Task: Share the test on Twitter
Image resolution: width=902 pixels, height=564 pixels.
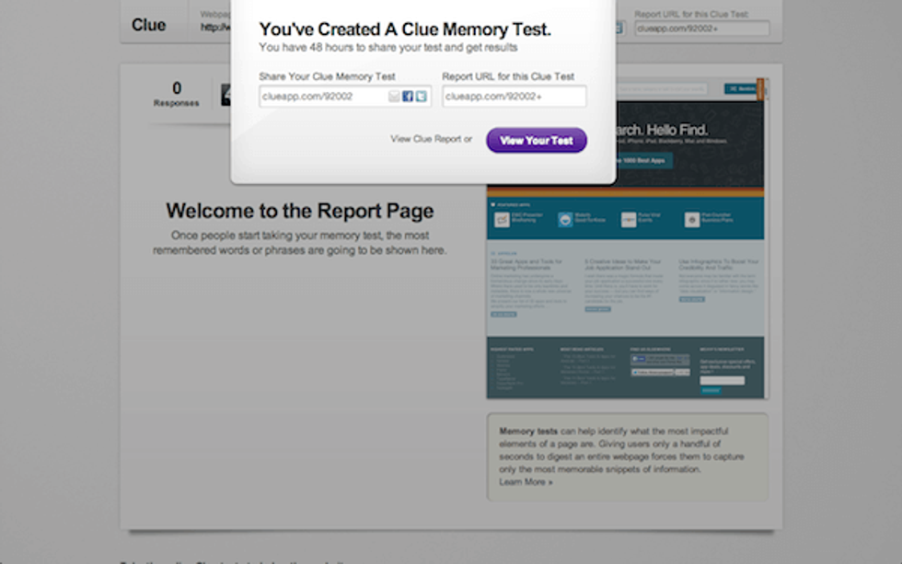Action: tap(422, 97)
